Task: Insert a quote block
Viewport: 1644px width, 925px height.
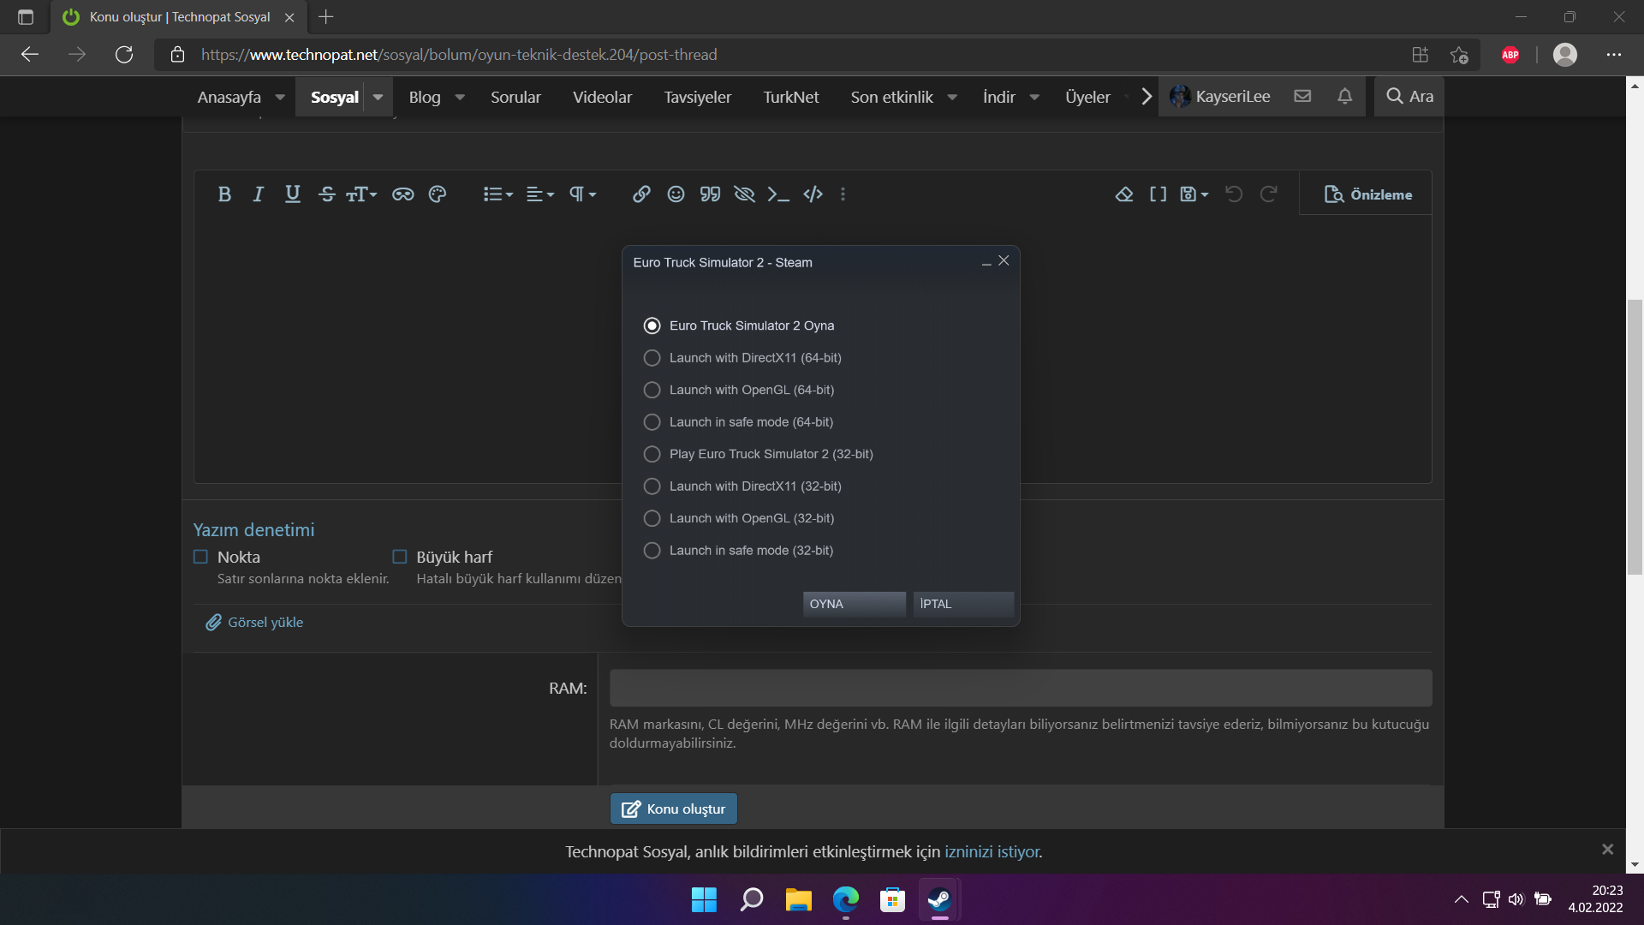Action: coord(710,194)
